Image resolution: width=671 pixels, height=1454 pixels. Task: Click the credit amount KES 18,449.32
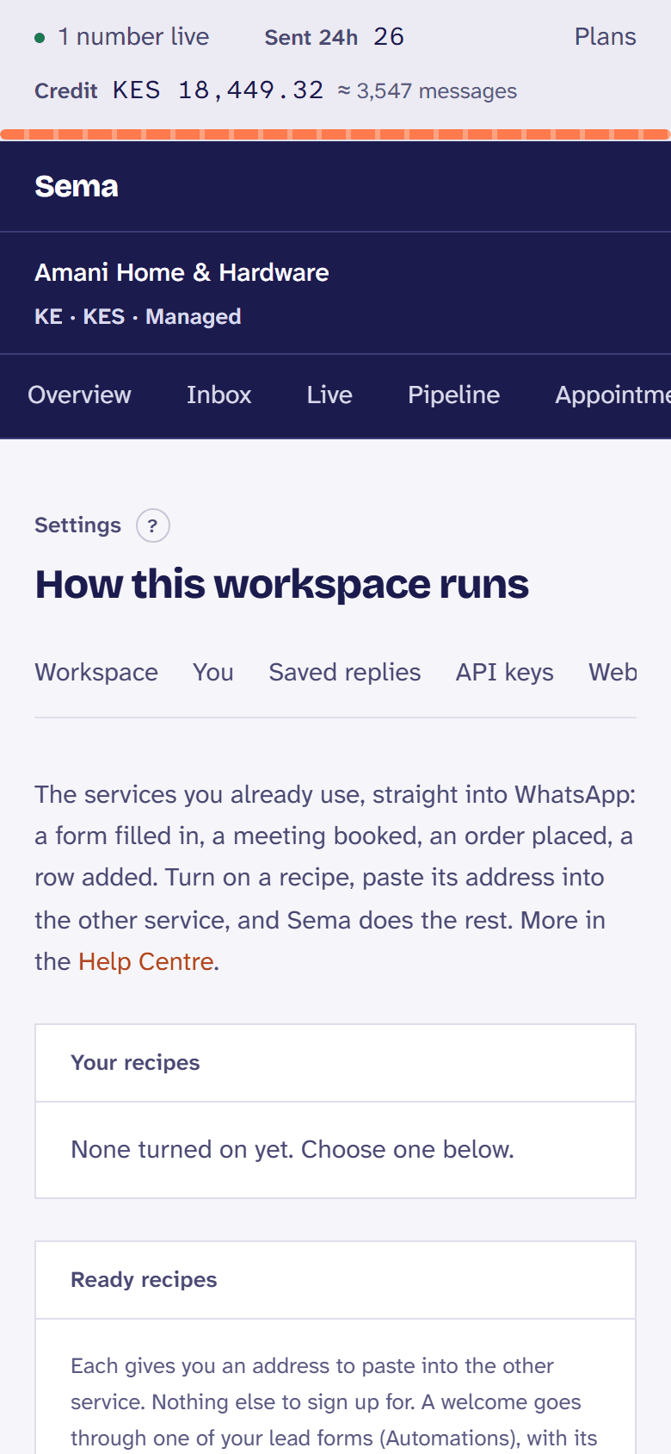pos(219,90)
